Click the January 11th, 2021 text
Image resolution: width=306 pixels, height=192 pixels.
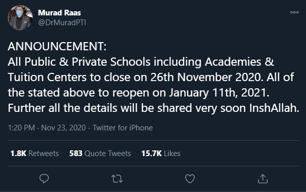[219, 93]
